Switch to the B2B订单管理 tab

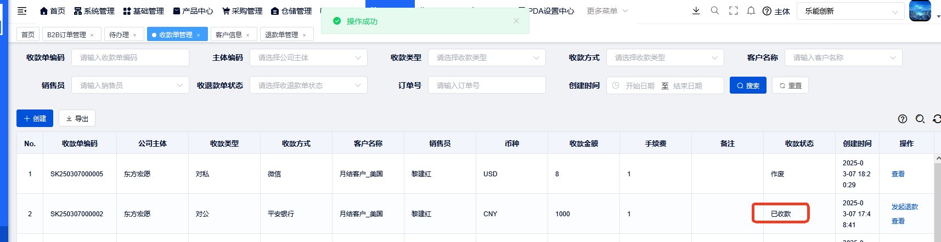pos(66,34)
